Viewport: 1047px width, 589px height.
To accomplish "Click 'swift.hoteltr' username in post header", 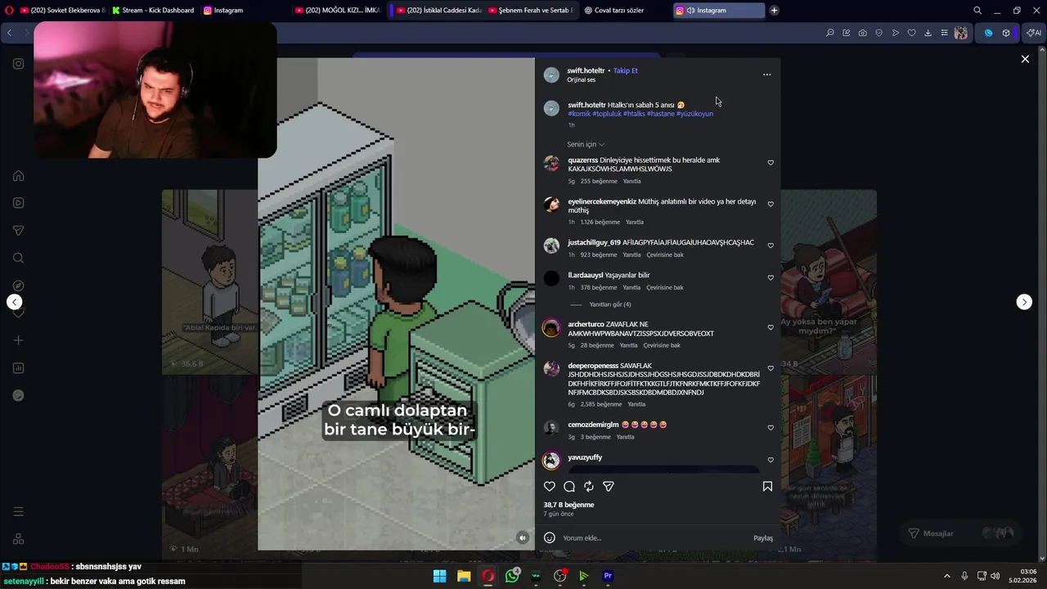I will pos(586,70).
